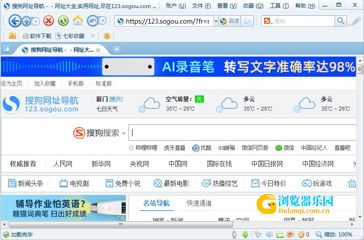Open 人民网 in recommended sites
This screenshot has width=364, height=240.
(x=63, y=164)
